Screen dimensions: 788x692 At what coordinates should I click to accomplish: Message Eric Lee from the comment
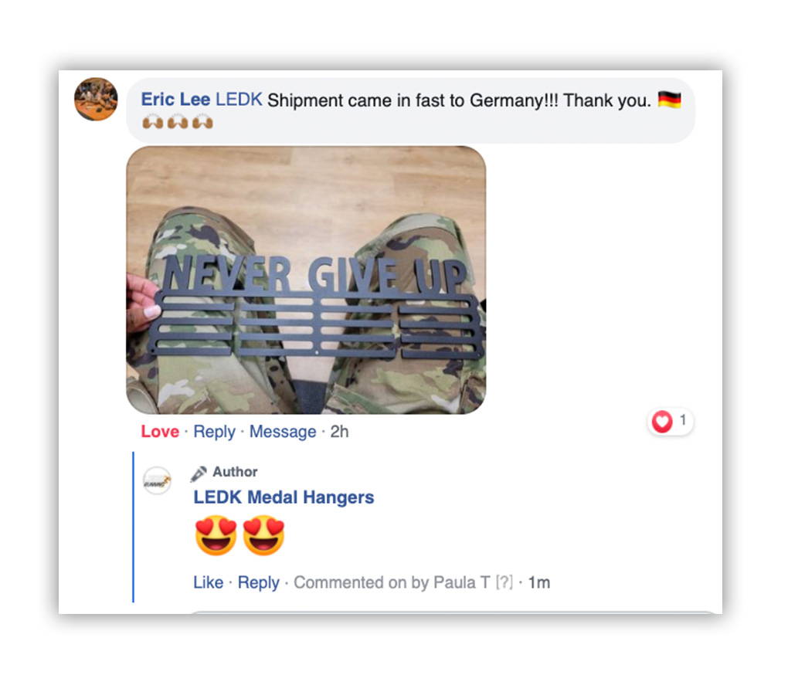pyautogui.click(x=283, y=432)
